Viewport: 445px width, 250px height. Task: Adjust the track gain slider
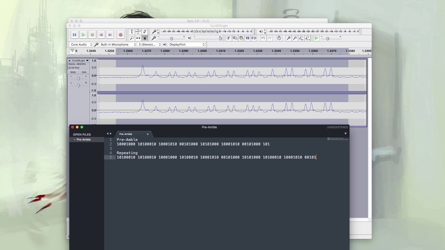click(78, 78)
